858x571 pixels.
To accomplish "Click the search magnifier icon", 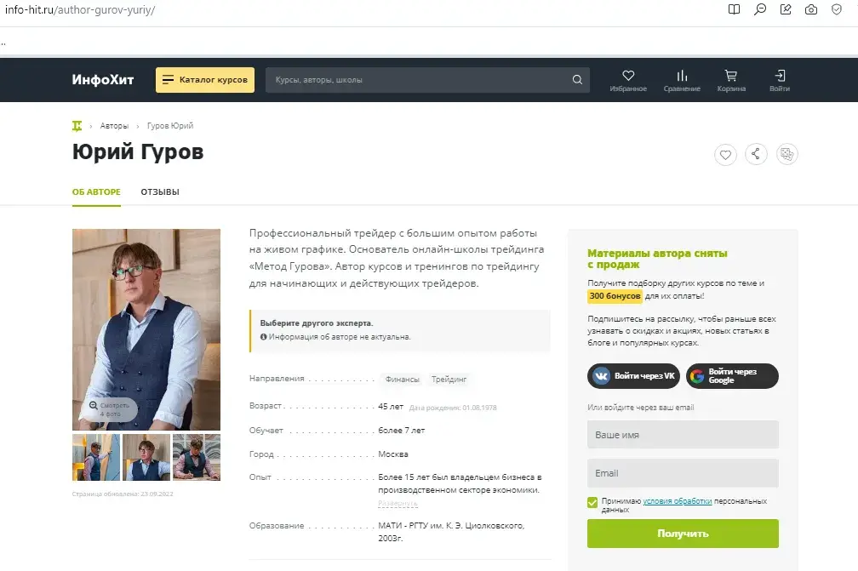I will (577, 80).
